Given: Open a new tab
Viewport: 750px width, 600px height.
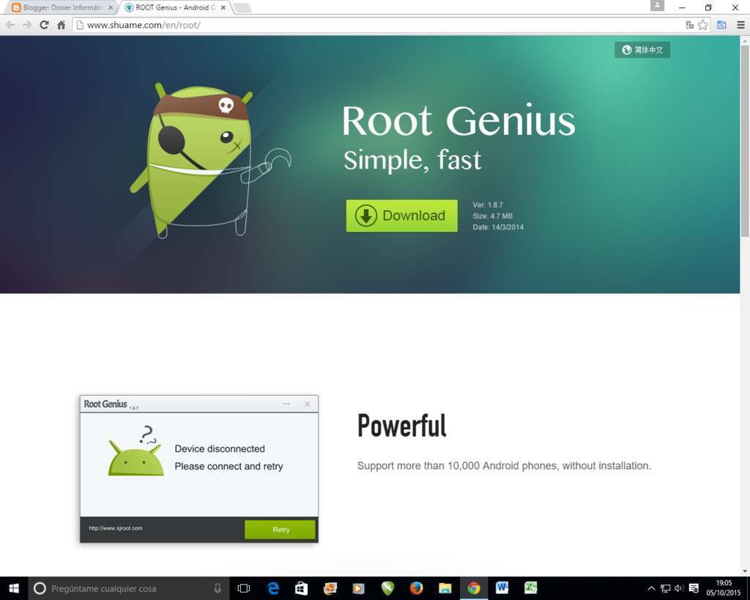Looking at the screenshot, I should click(x=242, y=7).
